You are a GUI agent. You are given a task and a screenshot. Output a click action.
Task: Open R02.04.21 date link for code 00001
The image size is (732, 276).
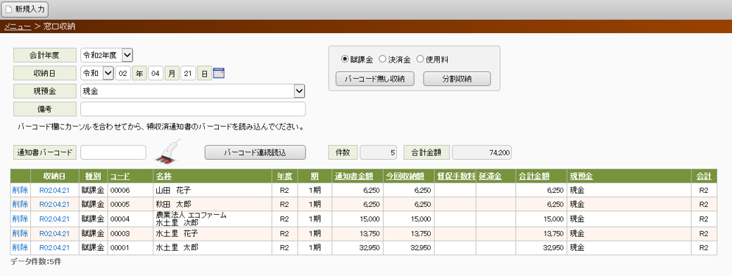(x=54, y=247)
